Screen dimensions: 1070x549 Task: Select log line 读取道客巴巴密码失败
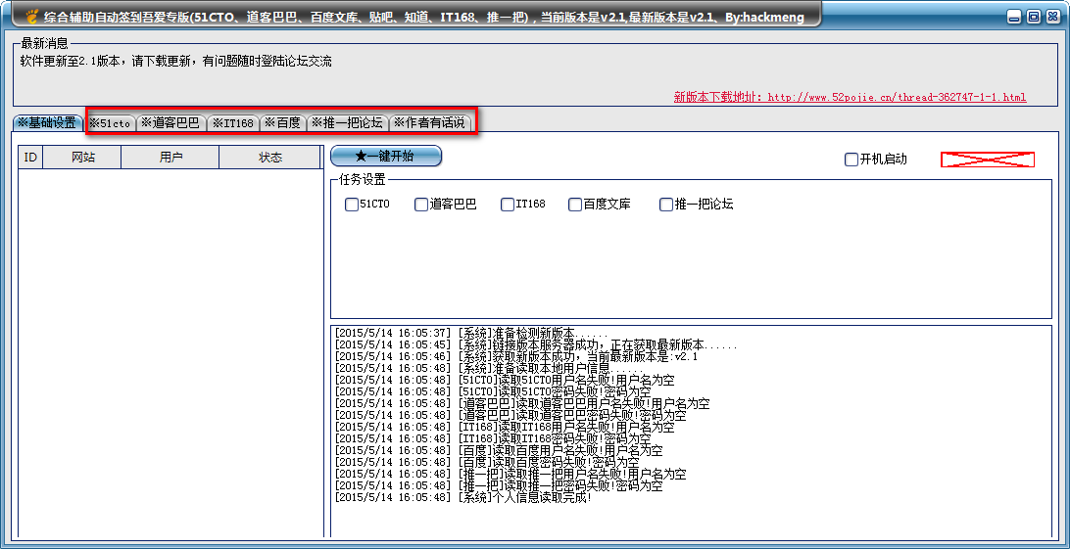click(511, 416)
